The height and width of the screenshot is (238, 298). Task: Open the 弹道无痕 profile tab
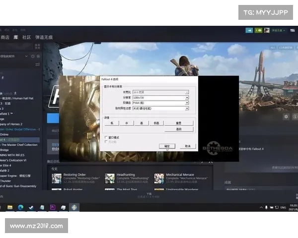44,37
